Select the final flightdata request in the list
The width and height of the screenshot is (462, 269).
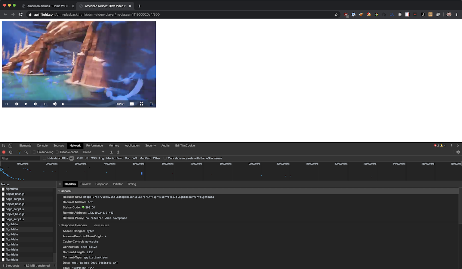coord(26,260)
